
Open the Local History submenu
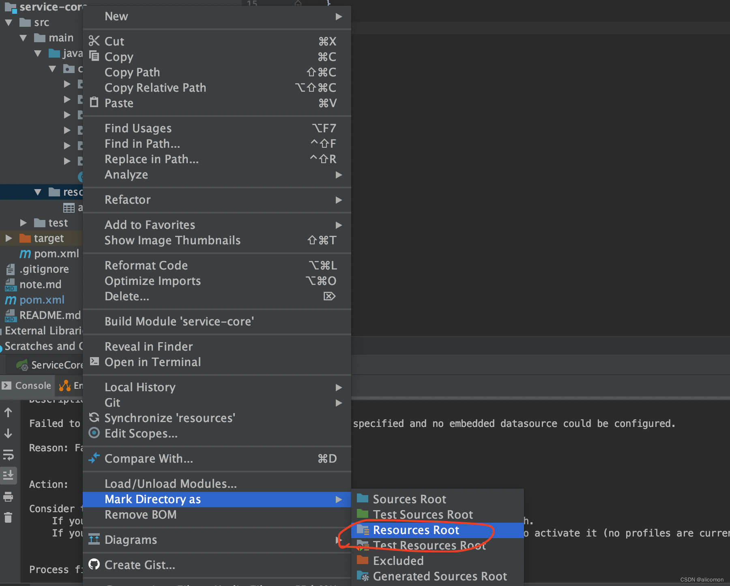click(x=217, y=387)
